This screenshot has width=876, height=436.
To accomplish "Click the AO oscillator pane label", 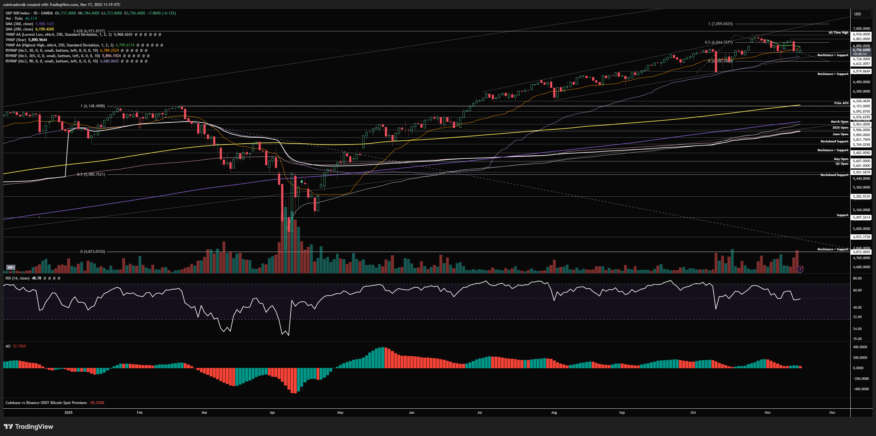I will [x=8, y=346].
